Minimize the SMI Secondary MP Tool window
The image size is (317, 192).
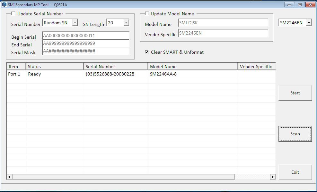click(289, 4)
